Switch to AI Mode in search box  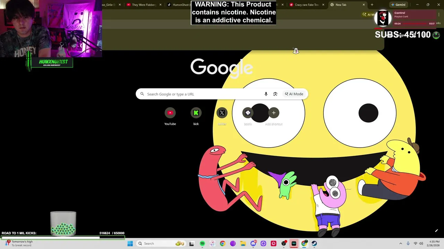pos(294,94)
